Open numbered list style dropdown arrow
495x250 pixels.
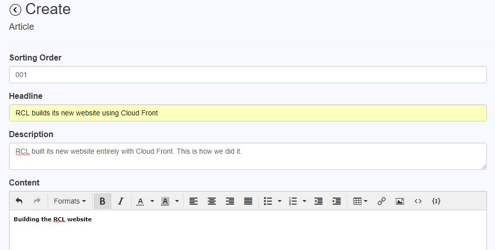(304, 201)
